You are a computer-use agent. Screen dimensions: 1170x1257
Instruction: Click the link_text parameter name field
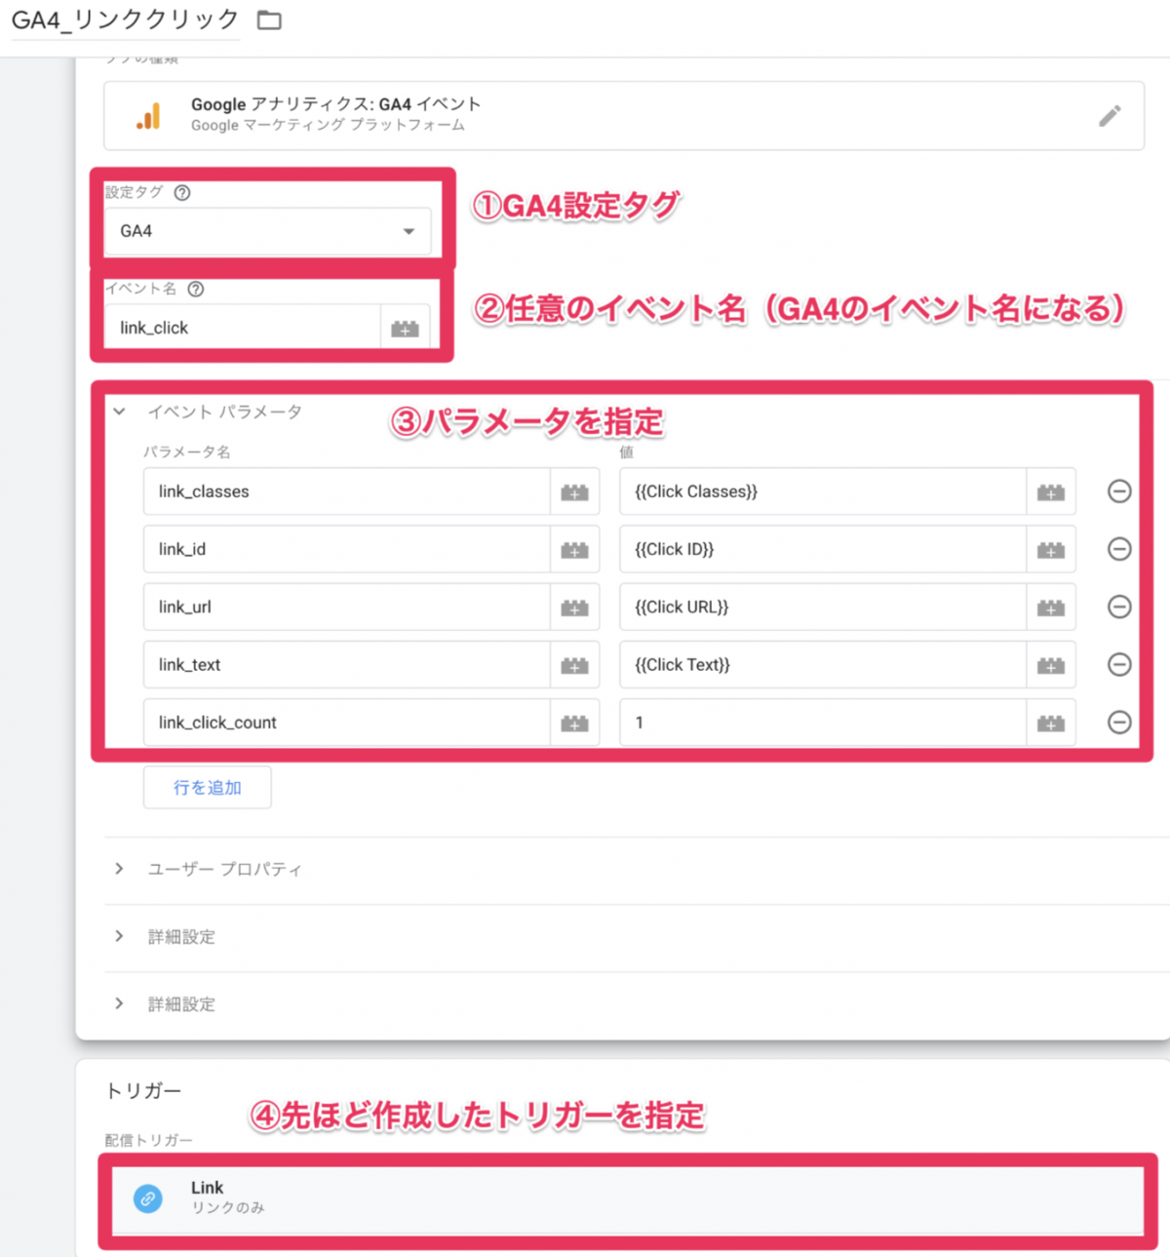pos(346,665)
